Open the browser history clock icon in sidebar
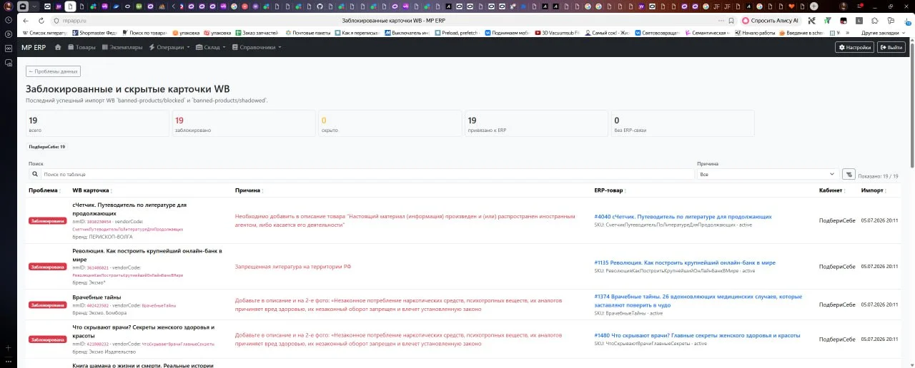 coord(8,20)
